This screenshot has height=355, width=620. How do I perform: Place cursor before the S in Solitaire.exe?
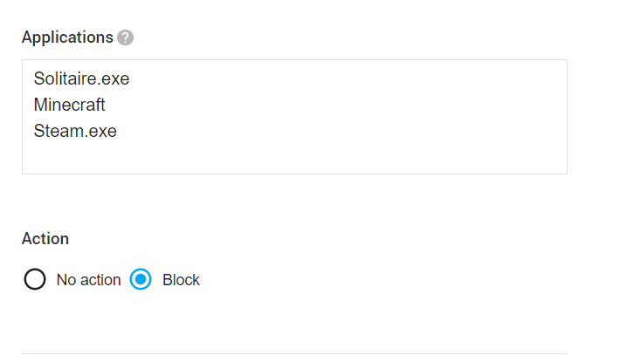click(34, 79)
